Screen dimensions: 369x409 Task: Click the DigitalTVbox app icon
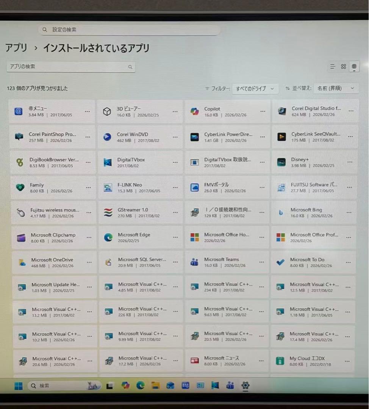click(x=108, y=162)
